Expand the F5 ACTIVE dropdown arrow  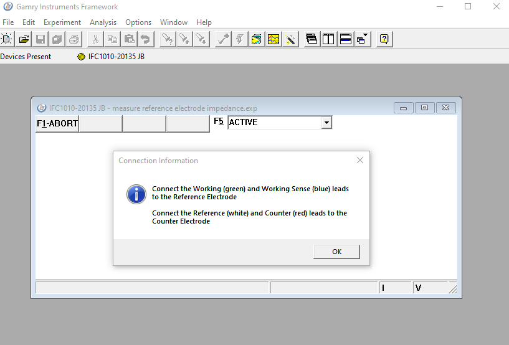pos(326,123)
